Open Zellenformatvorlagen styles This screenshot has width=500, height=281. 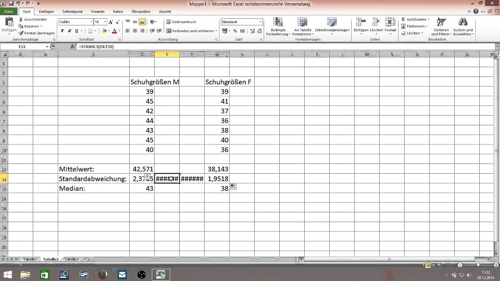tap(331, 26)
